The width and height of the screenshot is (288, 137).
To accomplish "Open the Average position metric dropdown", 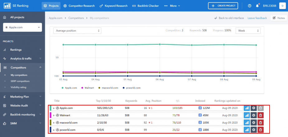I will point(77,30).
